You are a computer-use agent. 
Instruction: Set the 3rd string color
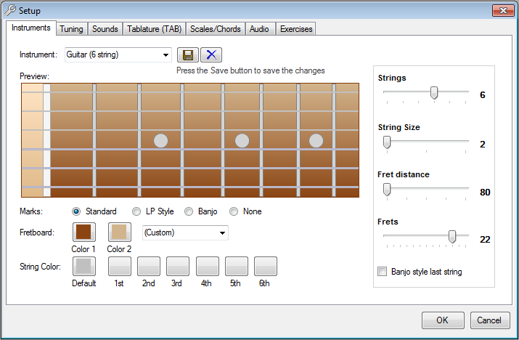[178, 267]
